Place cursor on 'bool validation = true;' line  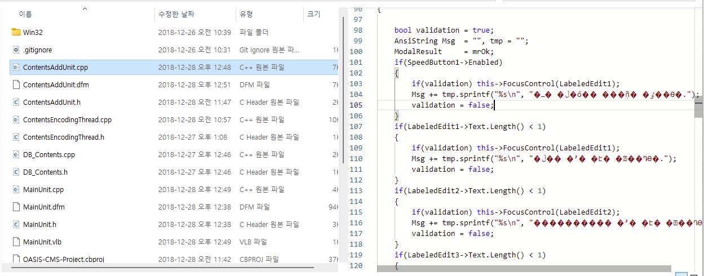click(444, 30)
